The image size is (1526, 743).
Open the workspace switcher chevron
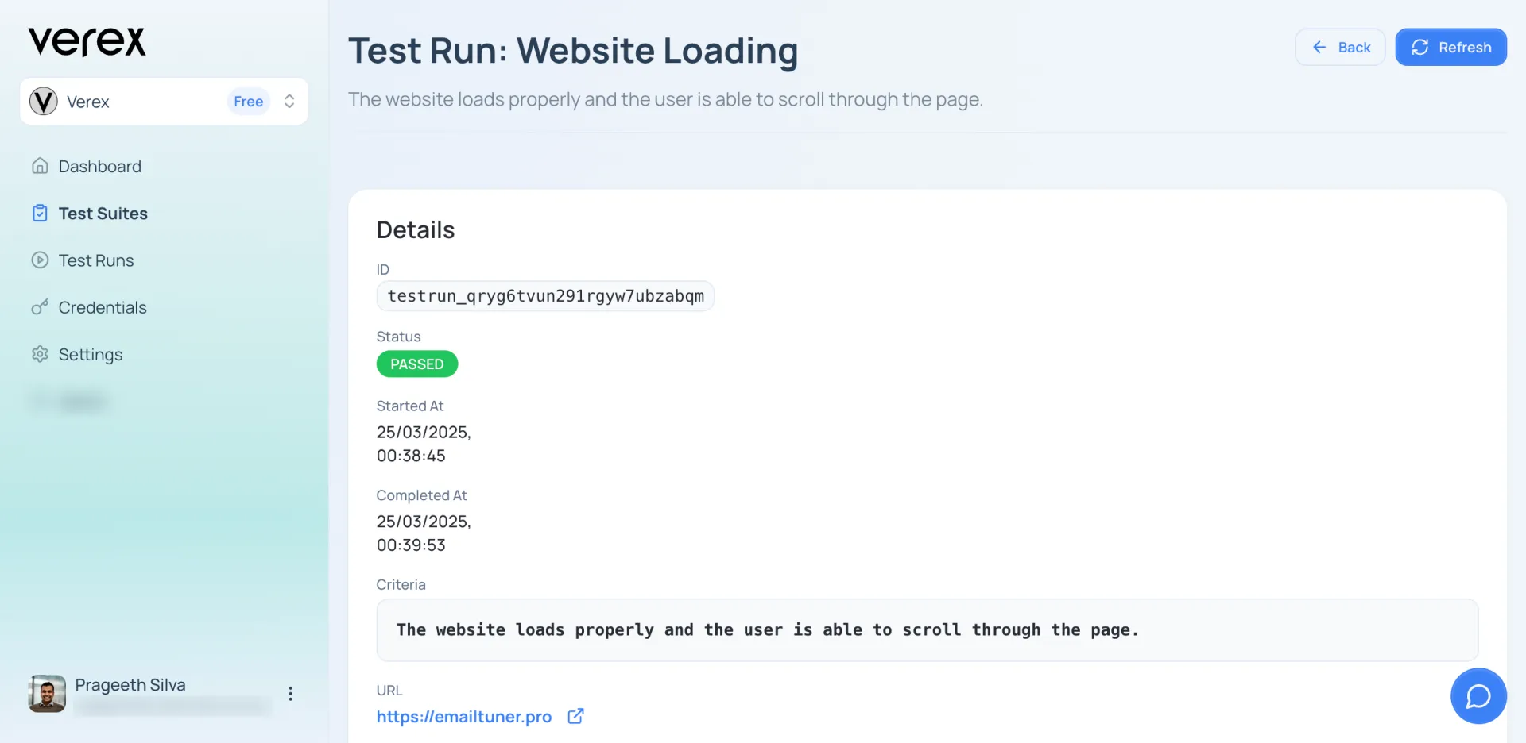point(289,102)
